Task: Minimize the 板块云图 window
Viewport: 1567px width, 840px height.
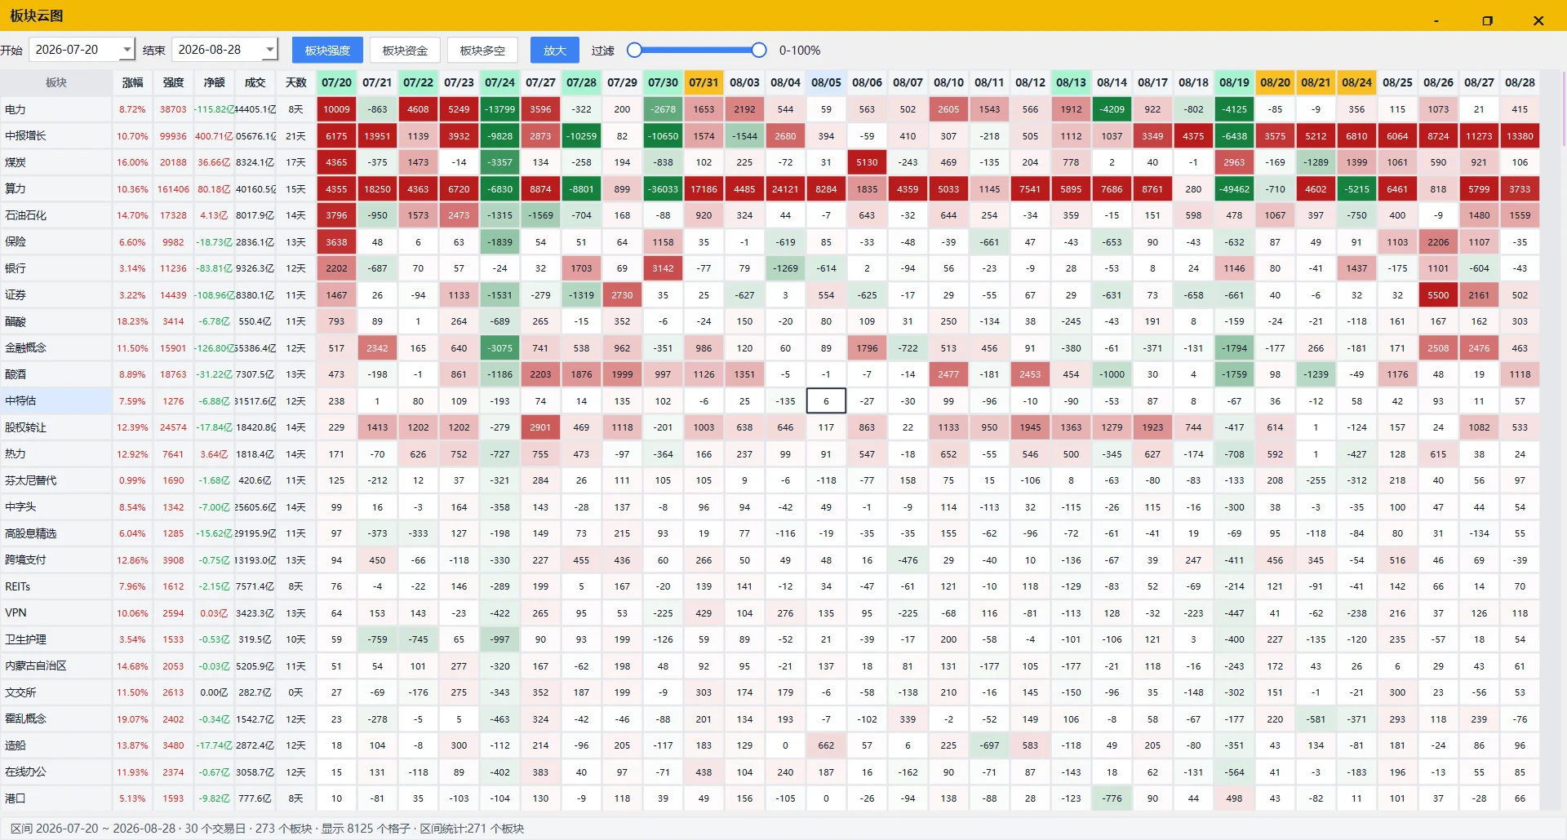Action: pyautogui.click(x=1436, y=20)
